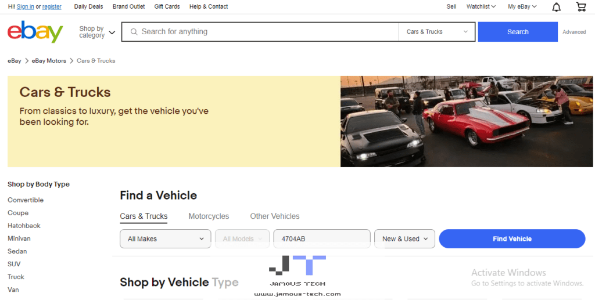Click the blue Search button
Image resolution: width=595 pixels, height=300 pixels.
[x=518, y=32]
